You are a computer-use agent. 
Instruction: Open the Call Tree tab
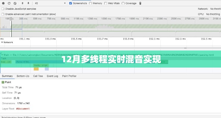38,76
